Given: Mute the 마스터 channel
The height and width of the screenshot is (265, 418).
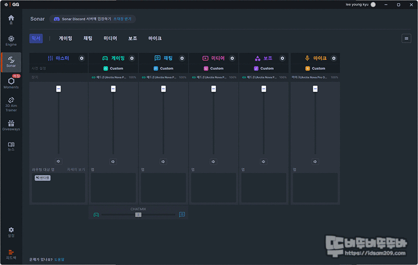Looking at the screenshot, I should (x=59, y=161).
